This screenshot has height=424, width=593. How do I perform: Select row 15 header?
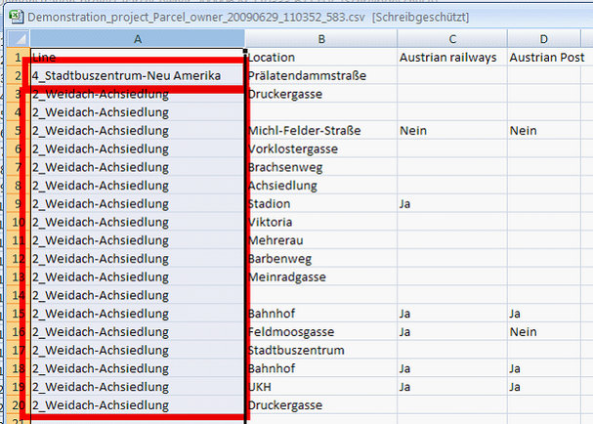pos(18,314)
